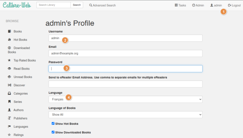Click the Logout link
243x138 pixels.
pyautogui.click(x=234, y=5)
